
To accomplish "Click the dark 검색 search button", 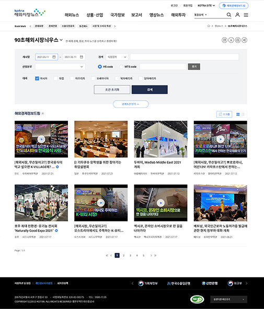I will (150, 90).
